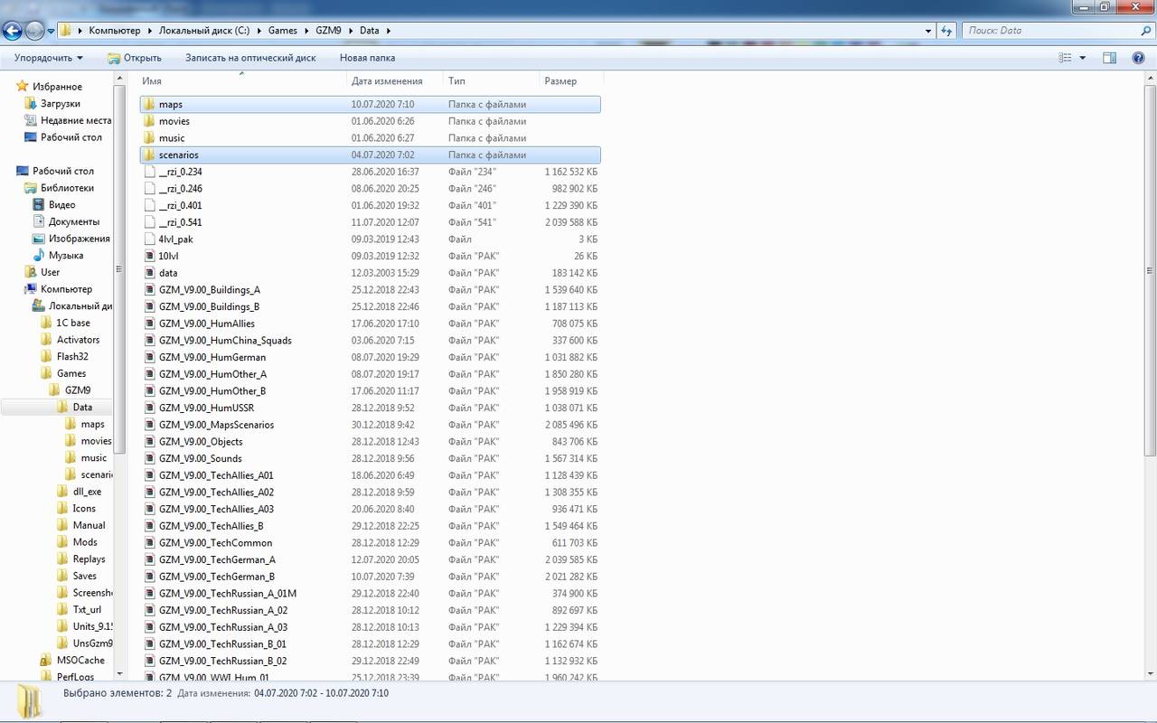
Task: Select 'dll_exe' folder in the tree
Action: [87, 492]
